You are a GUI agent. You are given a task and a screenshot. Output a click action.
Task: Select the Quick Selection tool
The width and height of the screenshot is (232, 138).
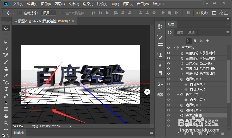(x=6, y=48)
